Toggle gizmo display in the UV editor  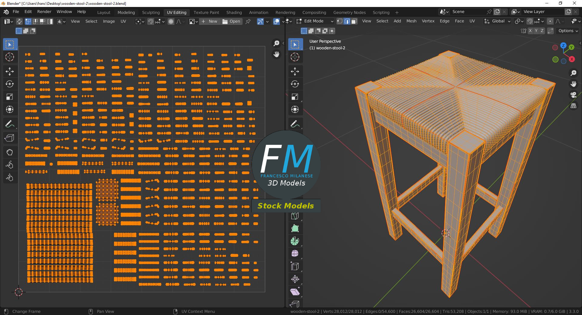(x=260, y=22)
